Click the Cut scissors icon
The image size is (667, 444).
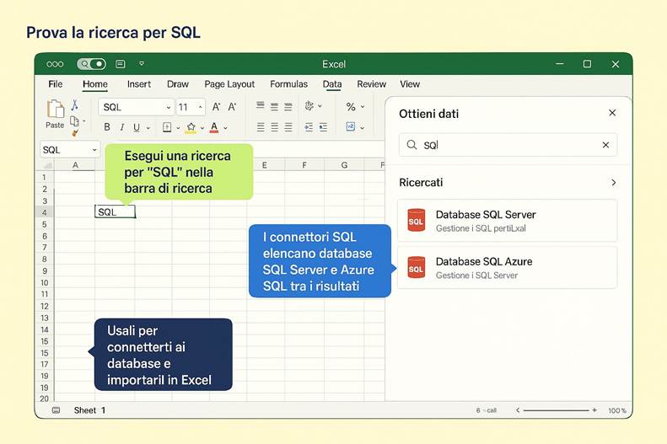pyautogui.click(x=74, y=105)
